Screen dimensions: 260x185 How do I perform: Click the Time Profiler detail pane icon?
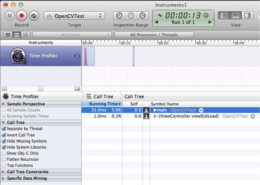[6, 96]
